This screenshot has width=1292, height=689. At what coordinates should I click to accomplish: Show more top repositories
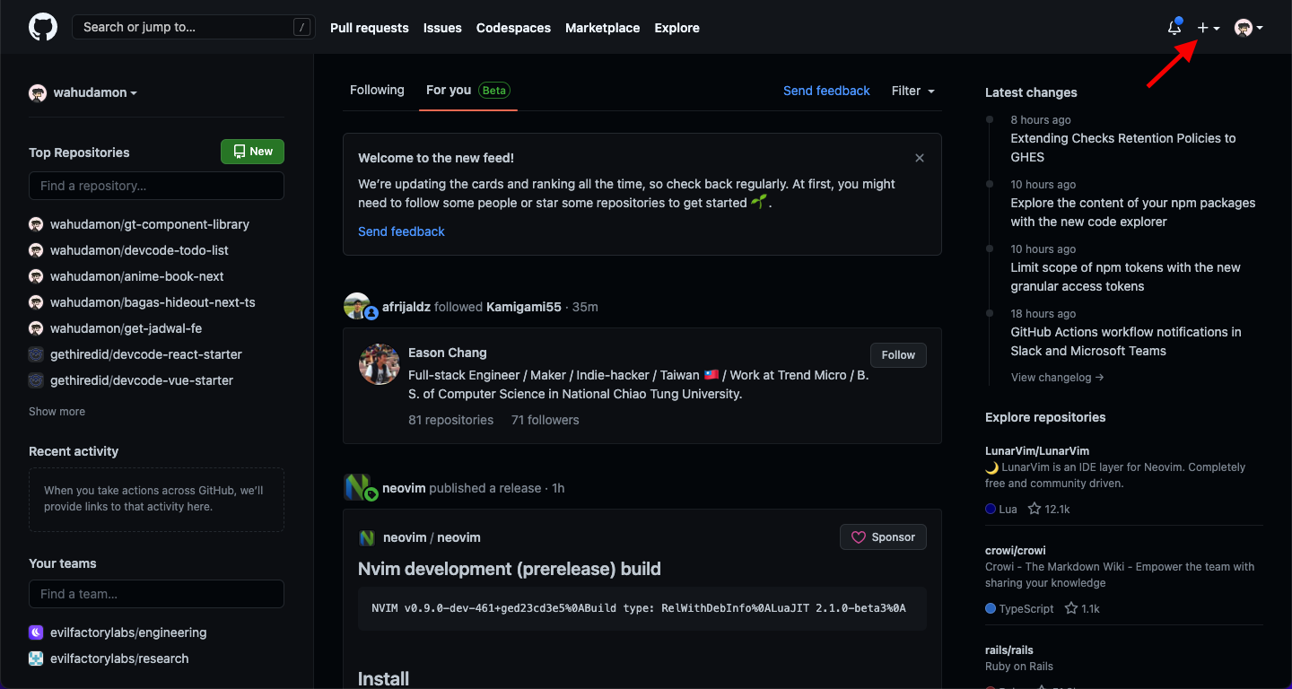click(57, 411)
